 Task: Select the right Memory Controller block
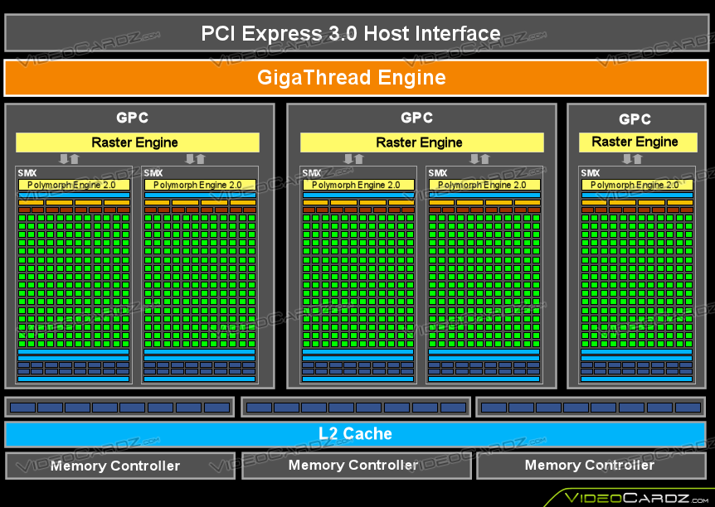tap(591, 466)
